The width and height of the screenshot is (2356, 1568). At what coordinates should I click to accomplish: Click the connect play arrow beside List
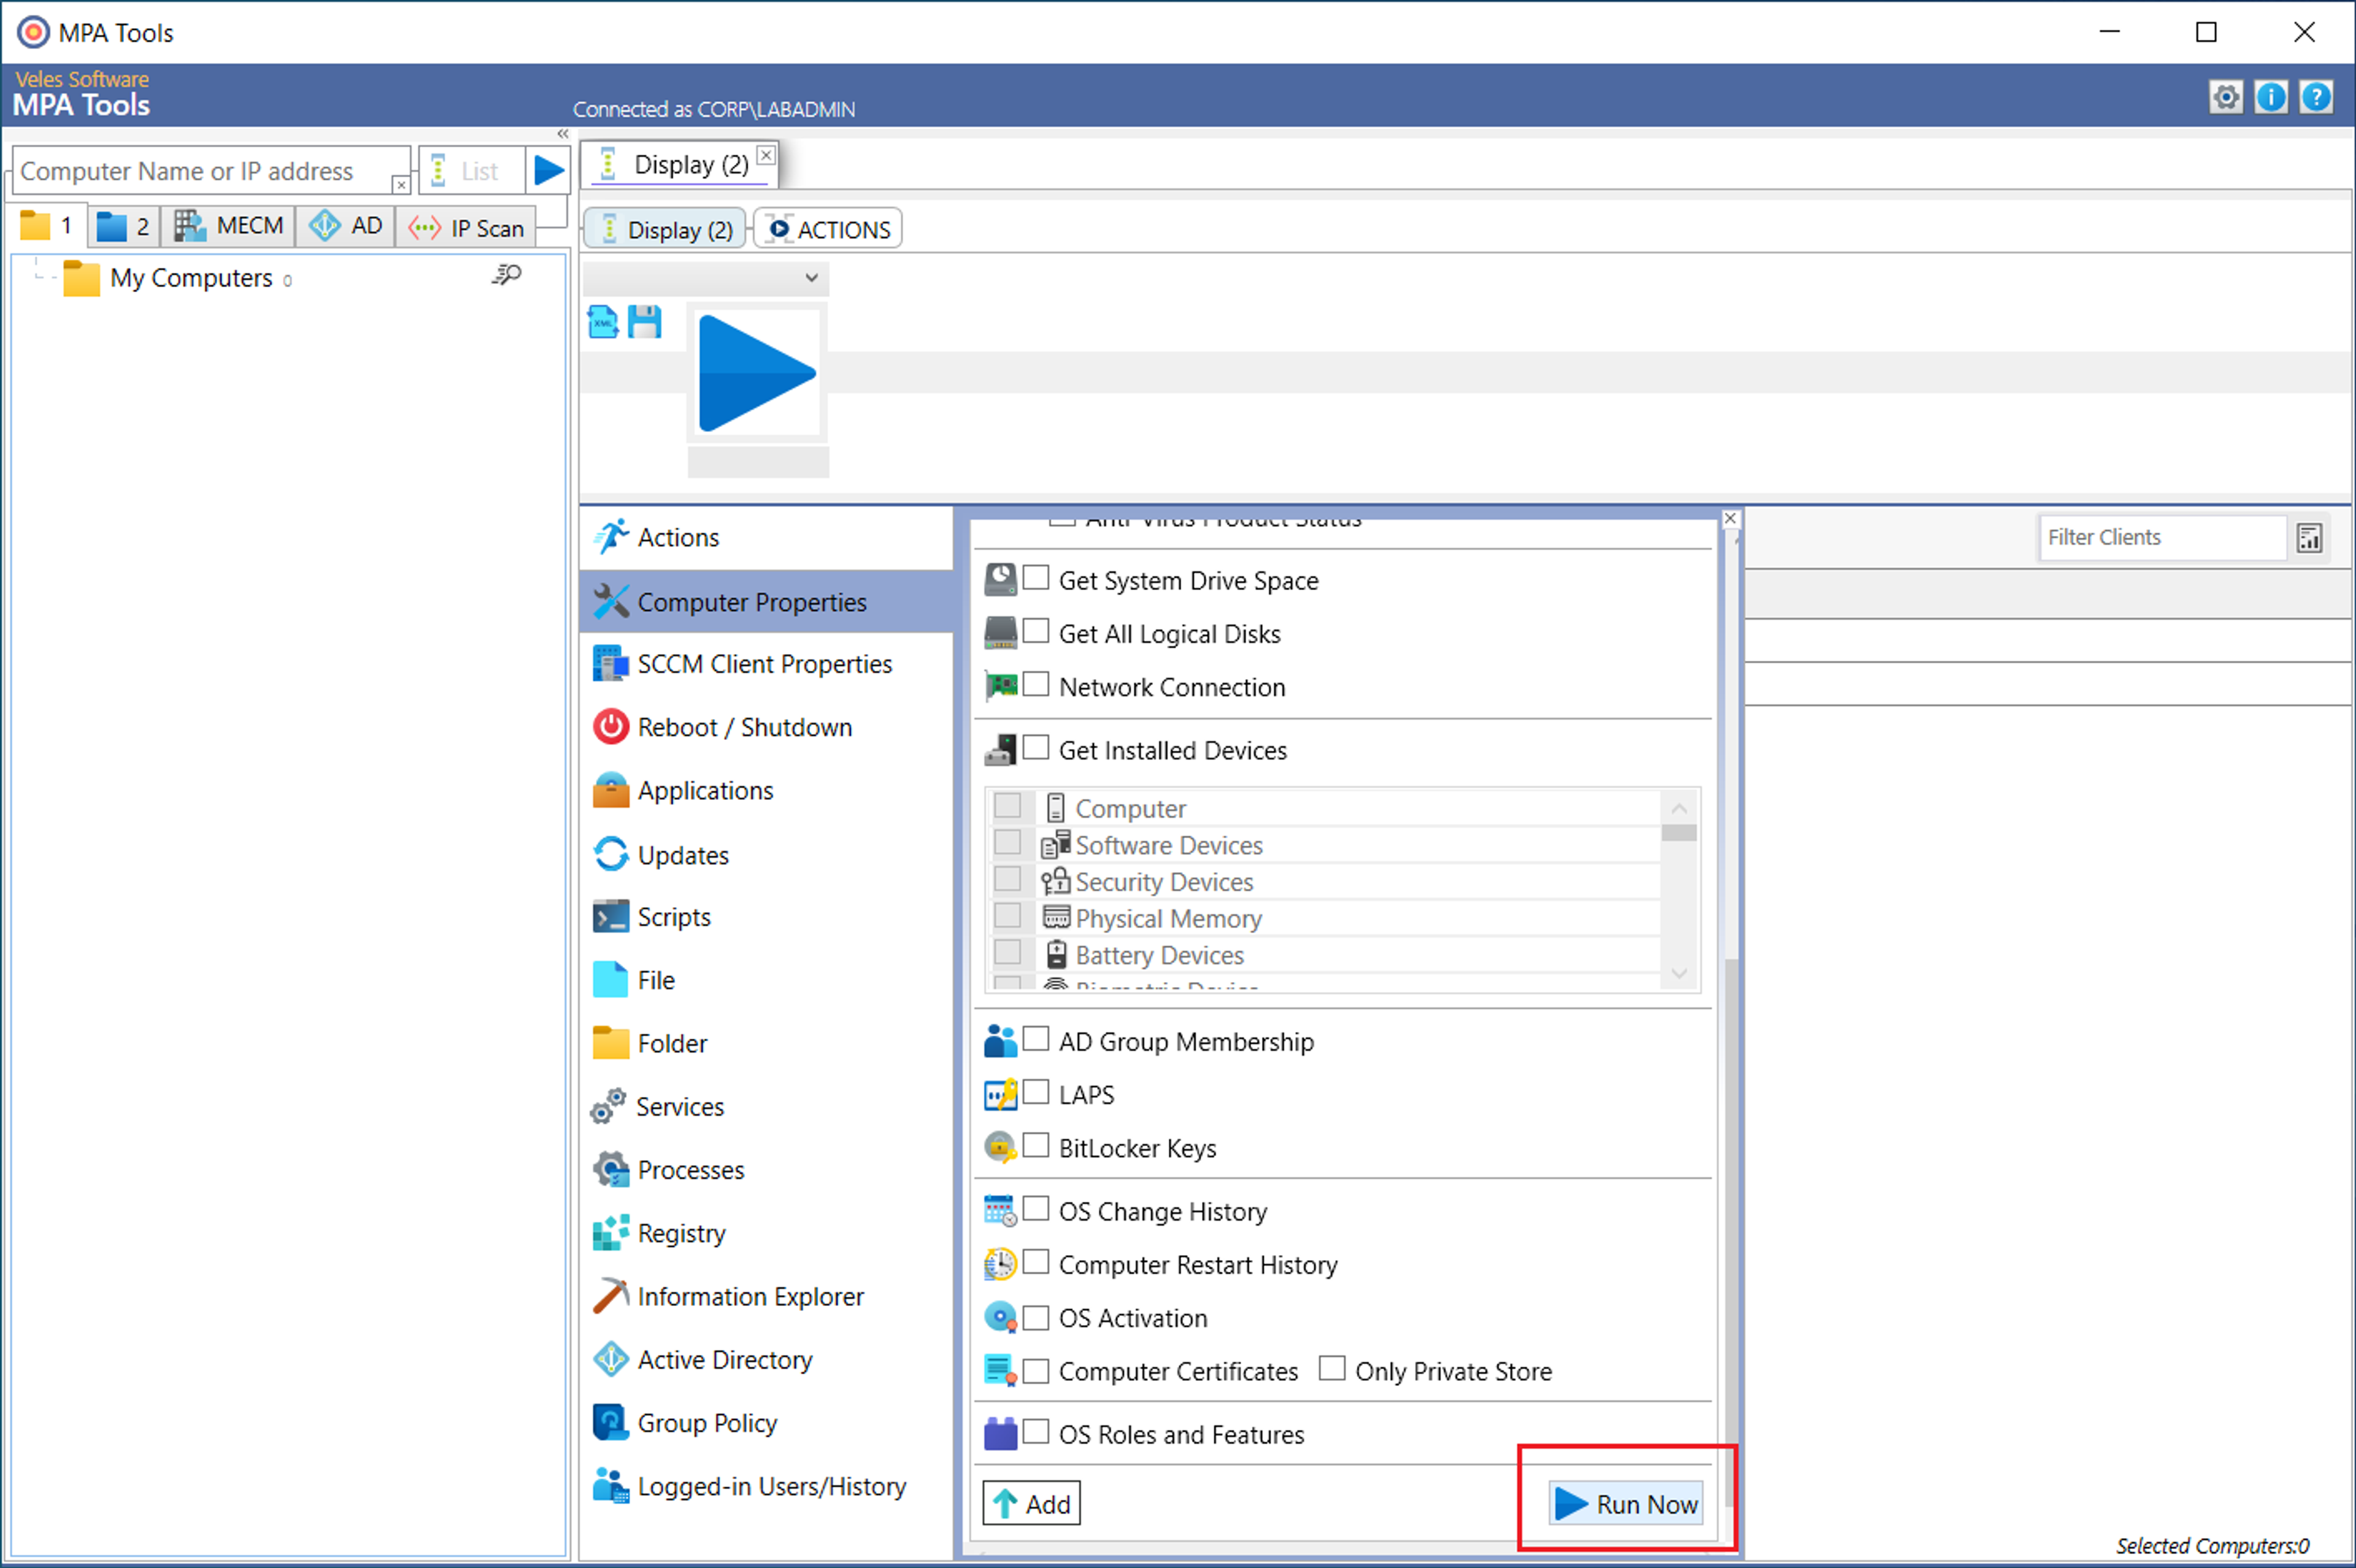(548, 170)
